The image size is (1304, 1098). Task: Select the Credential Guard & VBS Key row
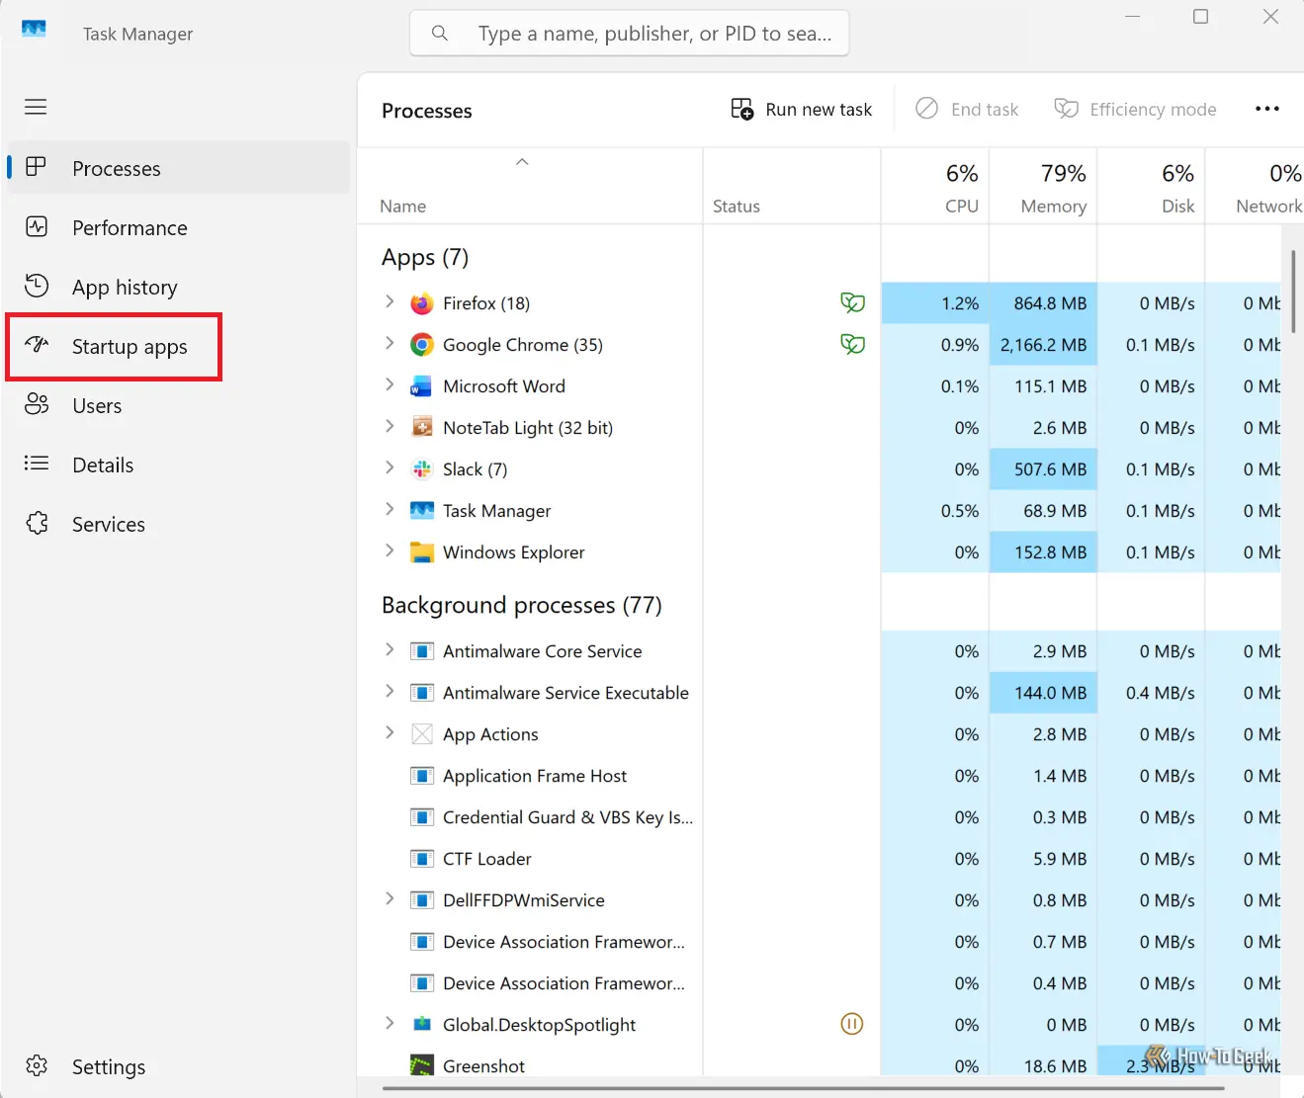point(819,817)
